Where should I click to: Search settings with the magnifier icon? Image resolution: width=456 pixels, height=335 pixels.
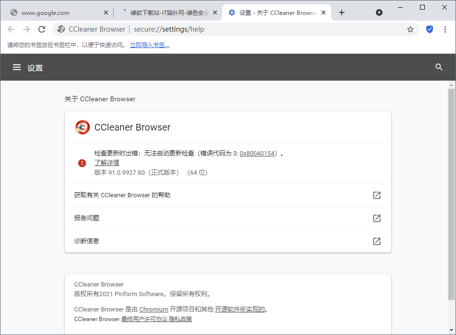tap(439, 67)
